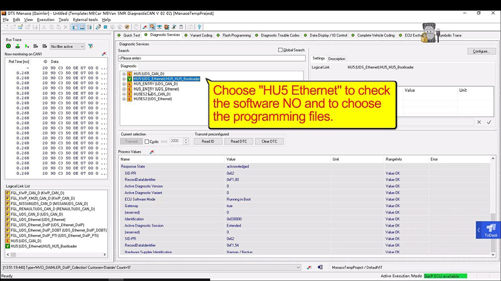Open the ToDesk floating widget
Viewport: 501px width, 281px height.
488,230
